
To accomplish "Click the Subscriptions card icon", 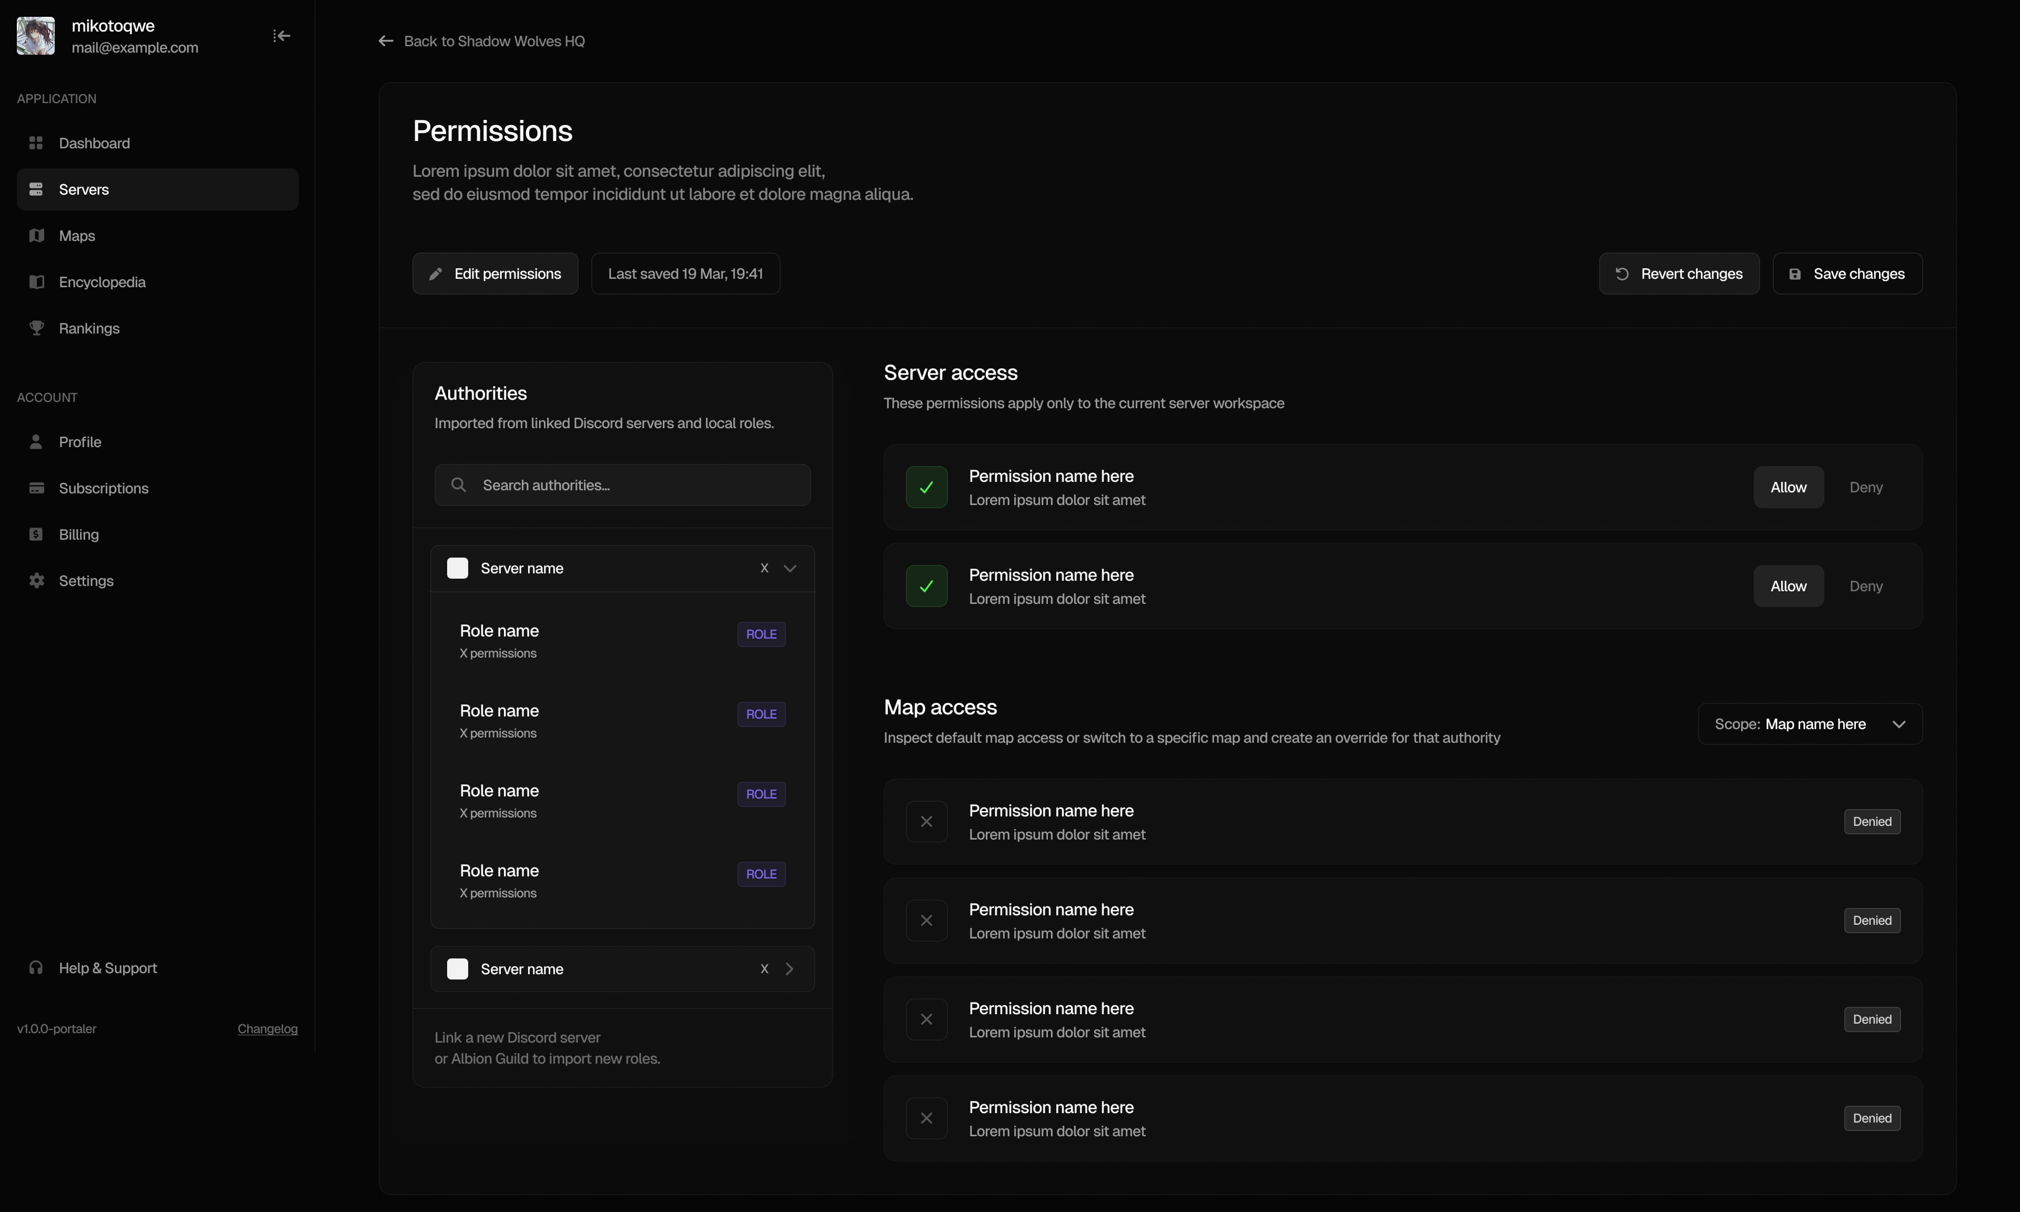I will coord(36,488).
